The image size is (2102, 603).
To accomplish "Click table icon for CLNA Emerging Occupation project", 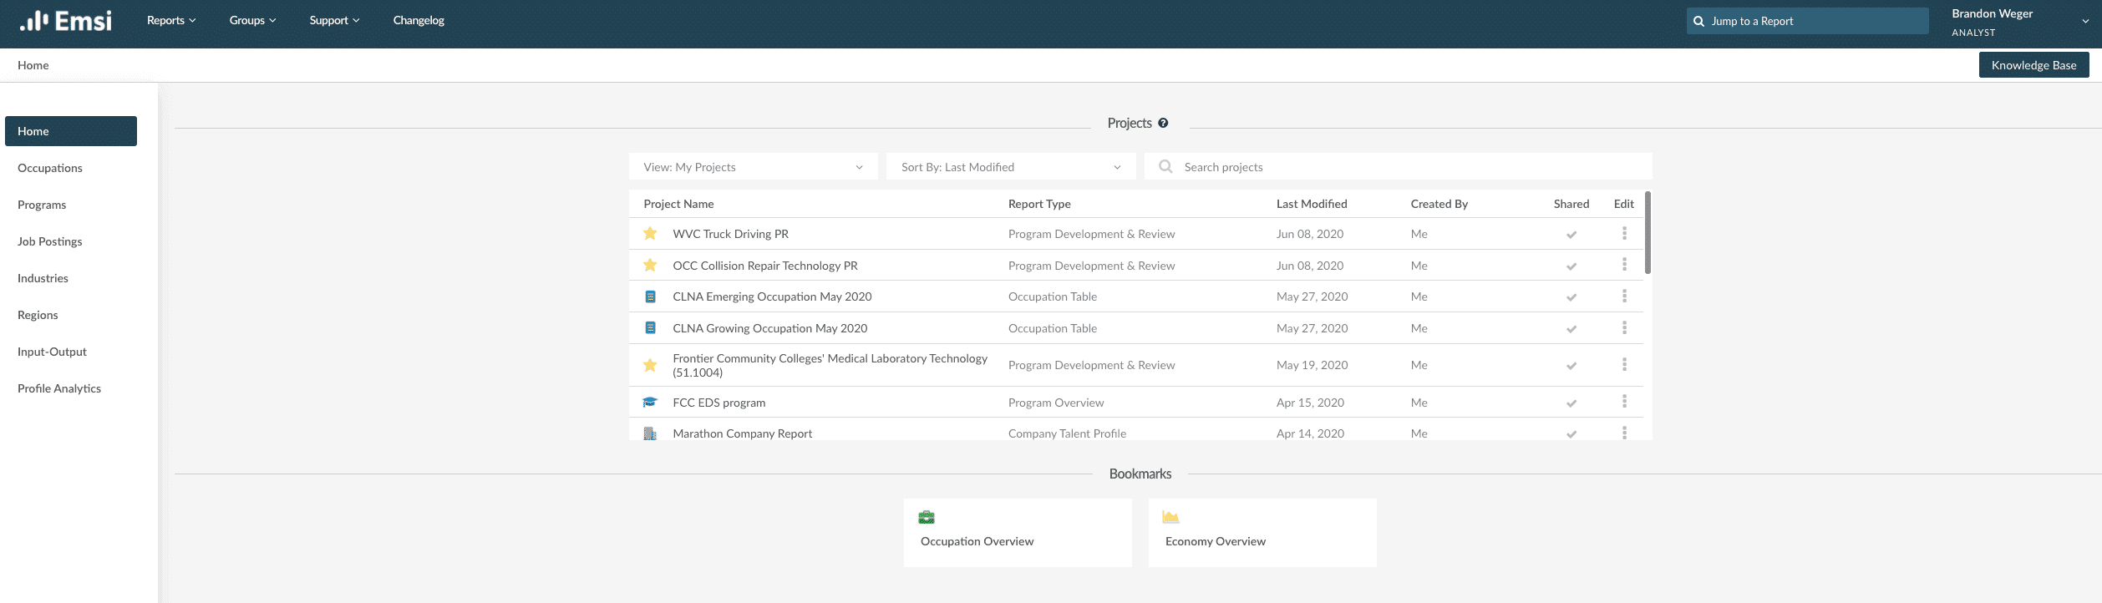I will point(650,296).
